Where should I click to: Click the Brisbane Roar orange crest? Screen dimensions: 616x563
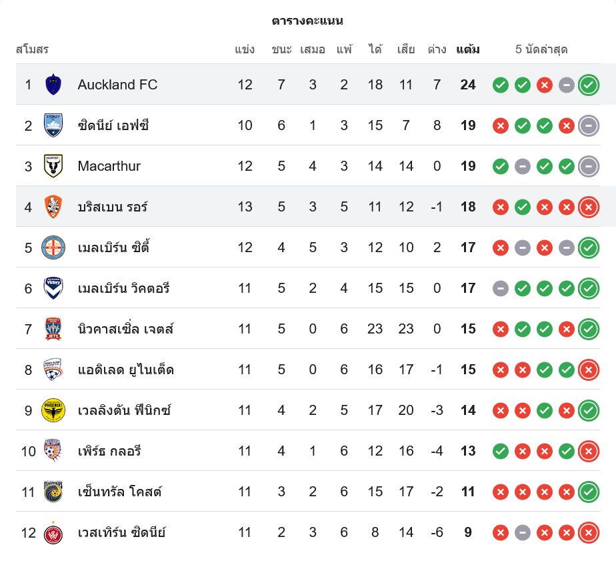tap(53, 207)
